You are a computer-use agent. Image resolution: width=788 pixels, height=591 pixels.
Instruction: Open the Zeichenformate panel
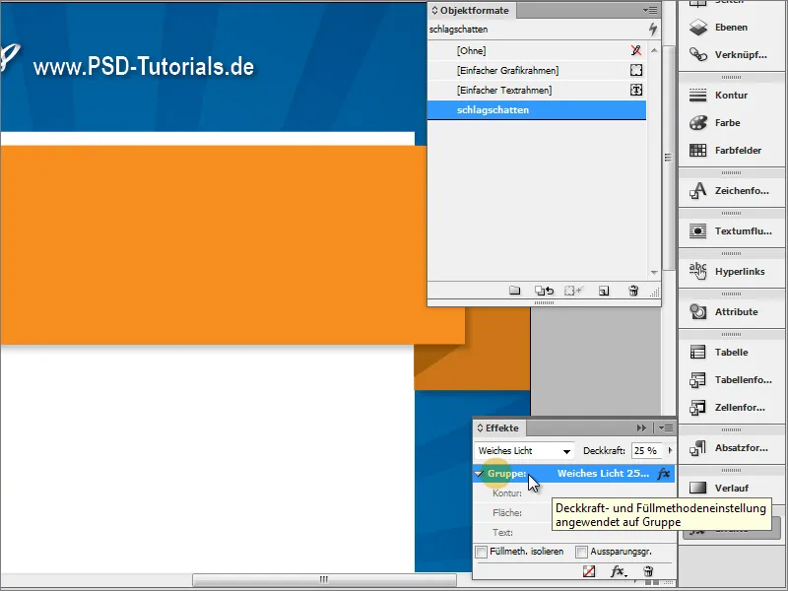[x=731, y=191]
